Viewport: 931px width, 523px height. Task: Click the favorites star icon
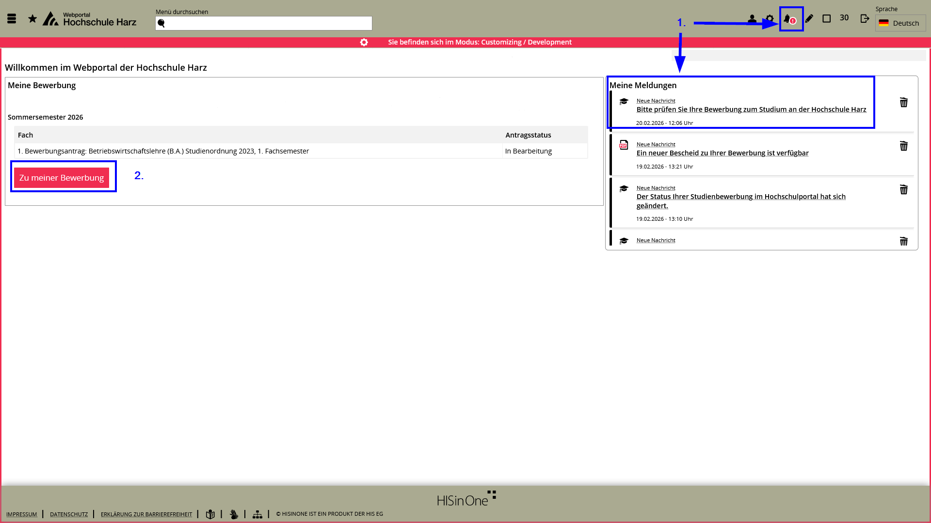tap(32, 19)
